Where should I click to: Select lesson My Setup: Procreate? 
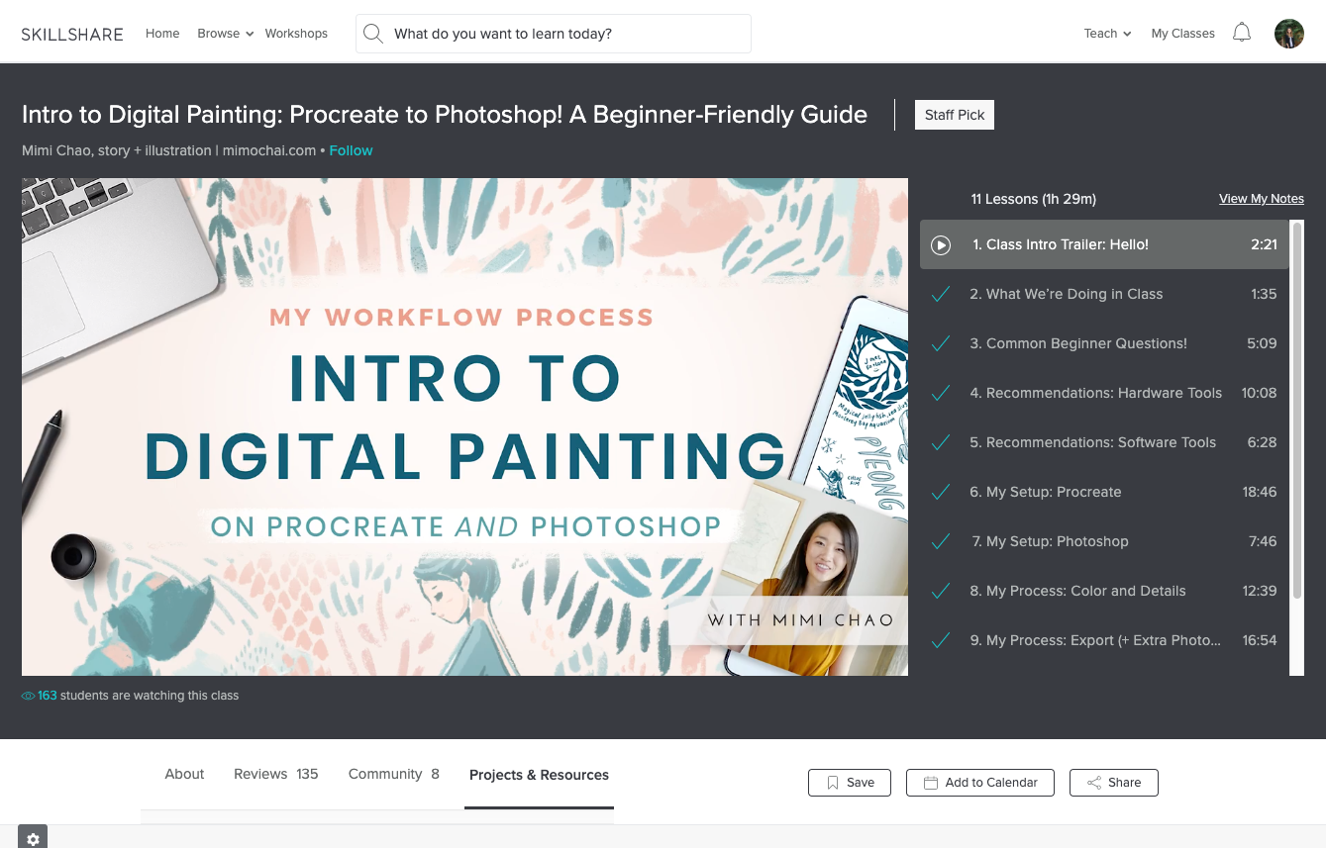[1104, 492]
